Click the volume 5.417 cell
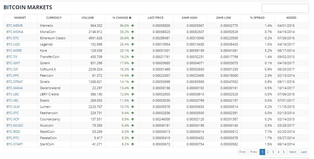 coord(98,138)
